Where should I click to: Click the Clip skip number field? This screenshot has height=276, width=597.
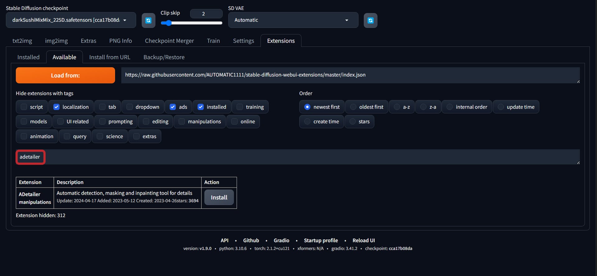click(206, 14)
